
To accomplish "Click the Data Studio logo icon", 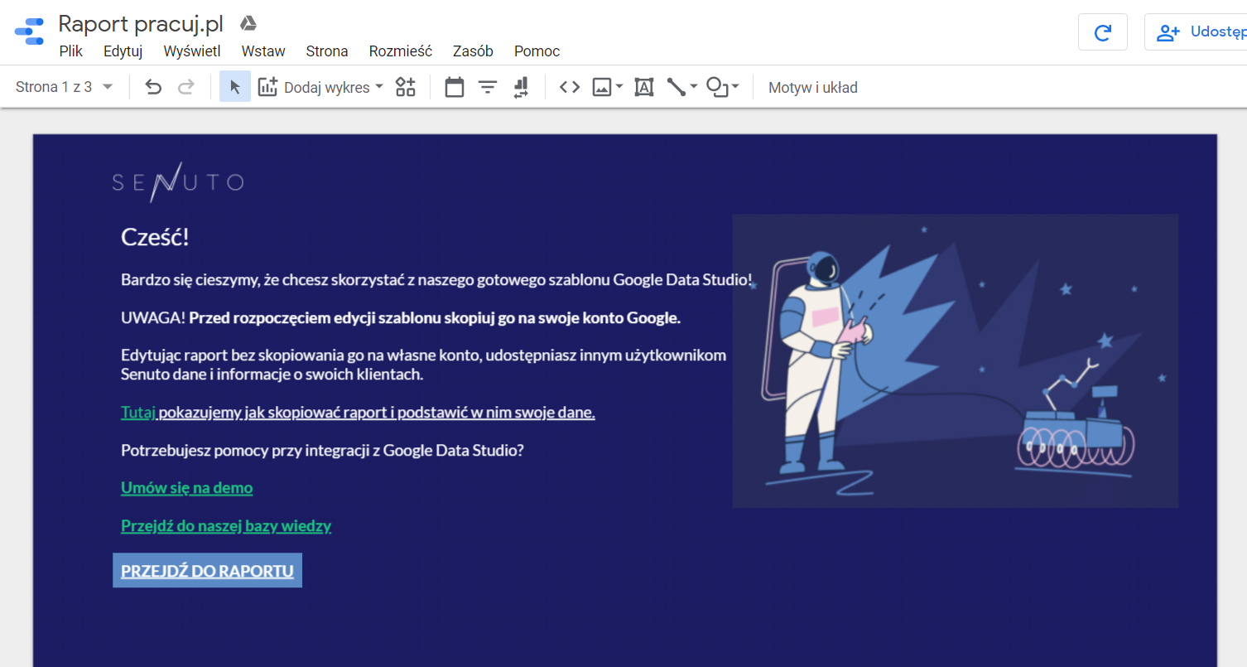I will pyautogui.click(x=30, y=31).
